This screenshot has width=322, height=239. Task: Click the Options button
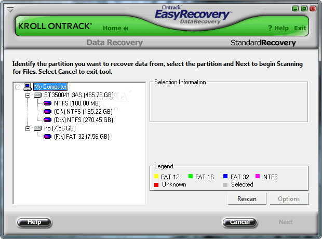point(289,198)
